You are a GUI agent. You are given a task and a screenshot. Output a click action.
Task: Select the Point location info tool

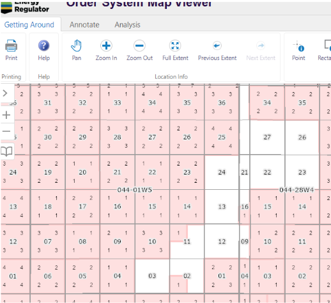point(298,46)
